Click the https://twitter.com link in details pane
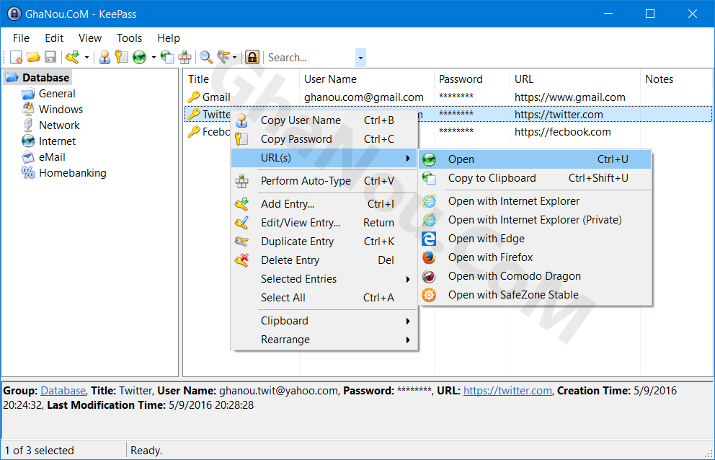The image size is (715, 460). (507, 391)
